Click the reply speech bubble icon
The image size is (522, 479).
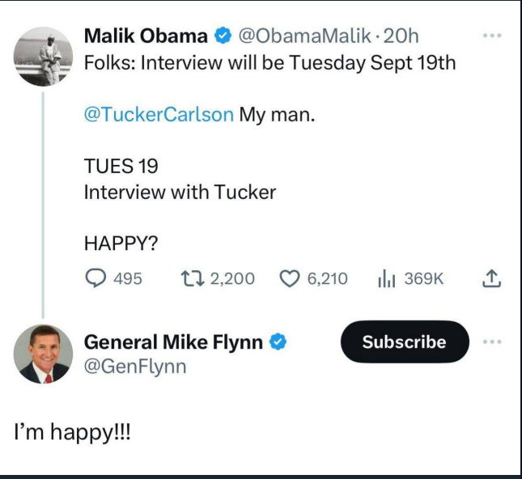tap(95, 278)
